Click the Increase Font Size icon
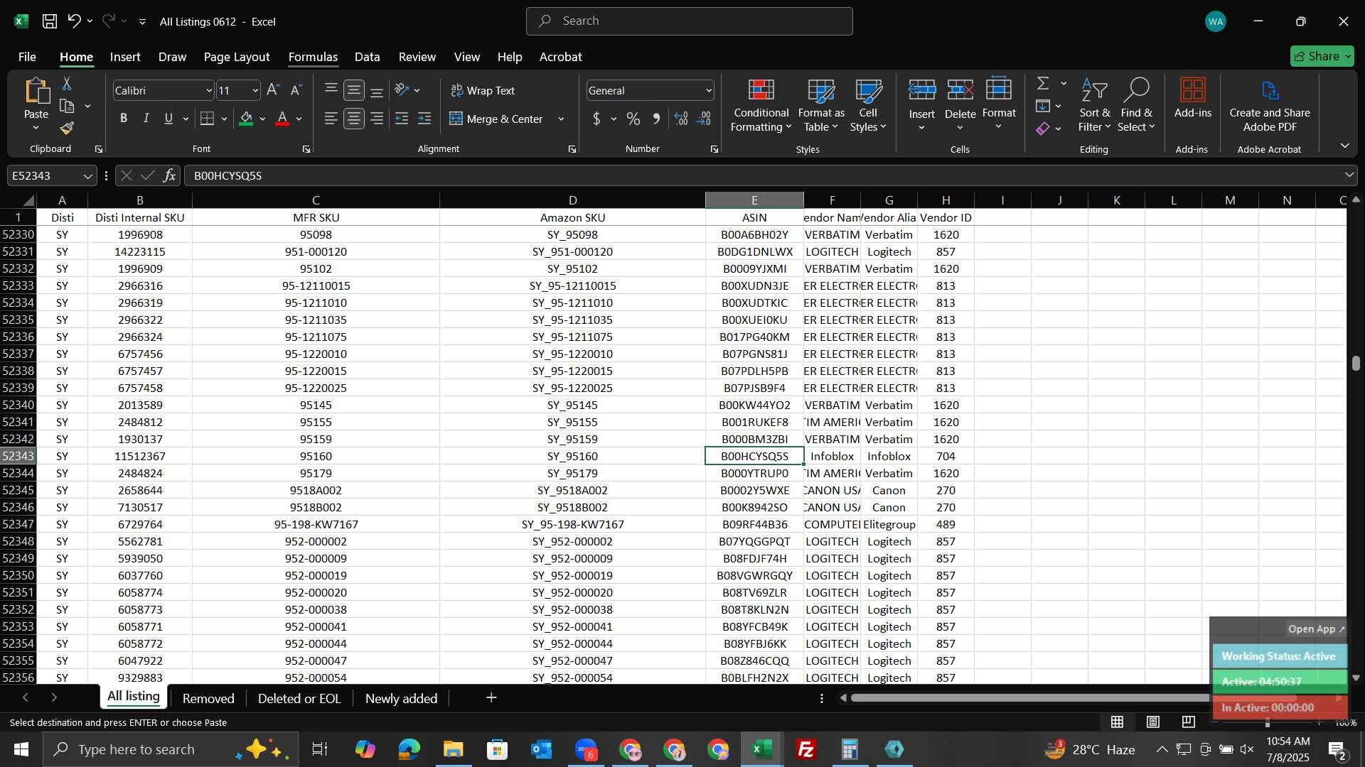The image size is (1365, 767). tap(273, 90)
